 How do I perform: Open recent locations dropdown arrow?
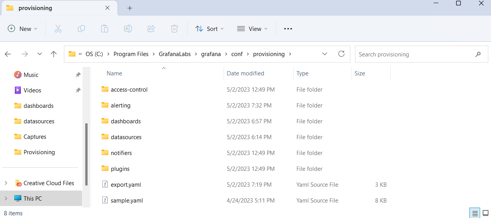click(x=40, y=54)
